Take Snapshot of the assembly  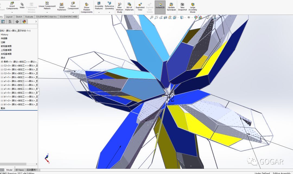pyautogui.click(x=182, y=7)
